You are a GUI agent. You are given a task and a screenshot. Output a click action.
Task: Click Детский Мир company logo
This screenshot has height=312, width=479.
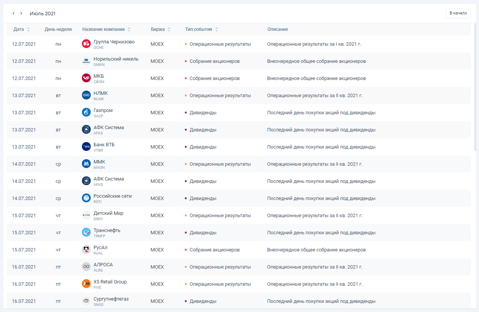[86, 215]
